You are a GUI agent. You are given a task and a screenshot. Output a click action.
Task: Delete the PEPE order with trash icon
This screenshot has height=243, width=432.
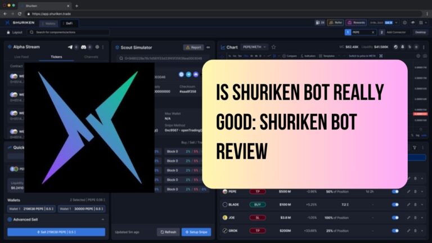coord(416,191)
